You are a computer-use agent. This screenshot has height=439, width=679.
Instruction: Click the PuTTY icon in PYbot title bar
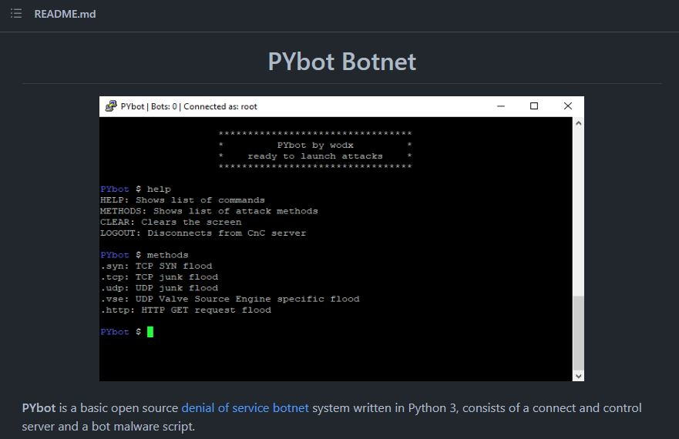(111, 106)
